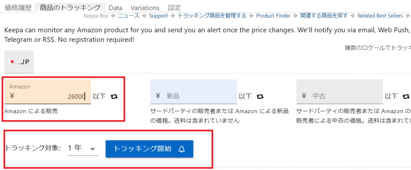
Task: Open the 設定 tab
Action: click(x=174, y=8)
